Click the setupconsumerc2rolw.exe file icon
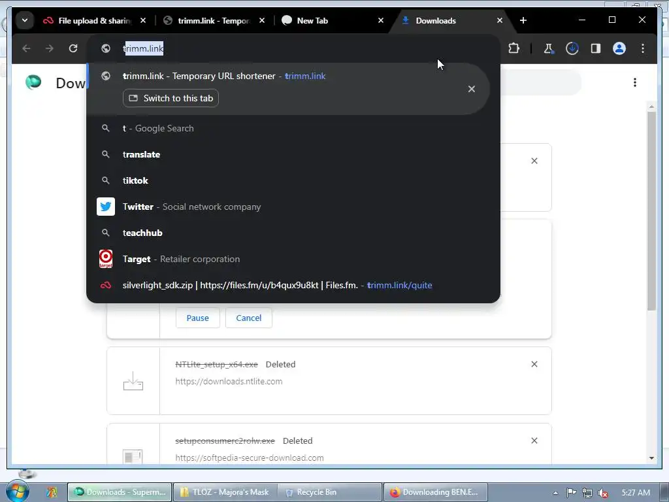This screenshot has width=669, height=502. (133, 456)
